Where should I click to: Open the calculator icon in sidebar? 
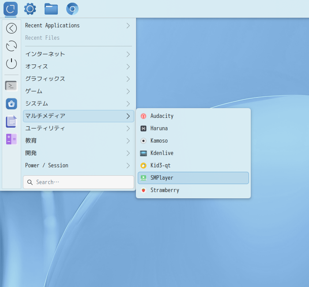click(x=11, y=139)
